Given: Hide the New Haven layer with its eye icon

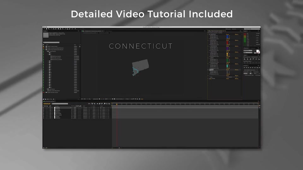Looking at the screenshot, I should coord(44,114).
